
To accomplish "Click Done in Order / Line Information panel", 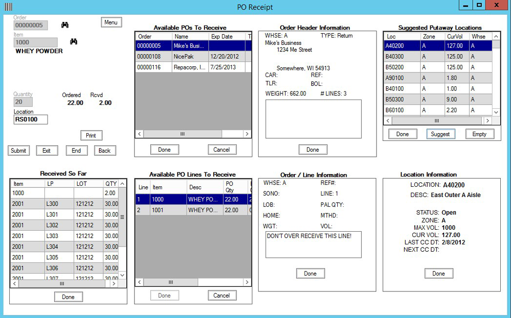I will tap(311, 274).
